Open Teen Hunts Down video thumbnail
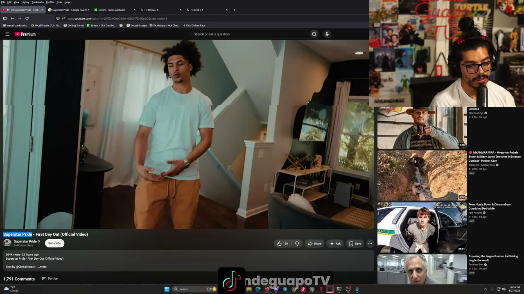Image resolution: width=524 pixels, height=294 pixels. click(x=422, y=227)
